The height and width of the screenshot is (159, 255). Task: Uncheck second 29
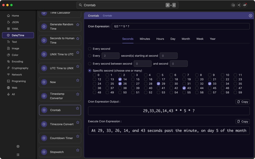point(158,84)
